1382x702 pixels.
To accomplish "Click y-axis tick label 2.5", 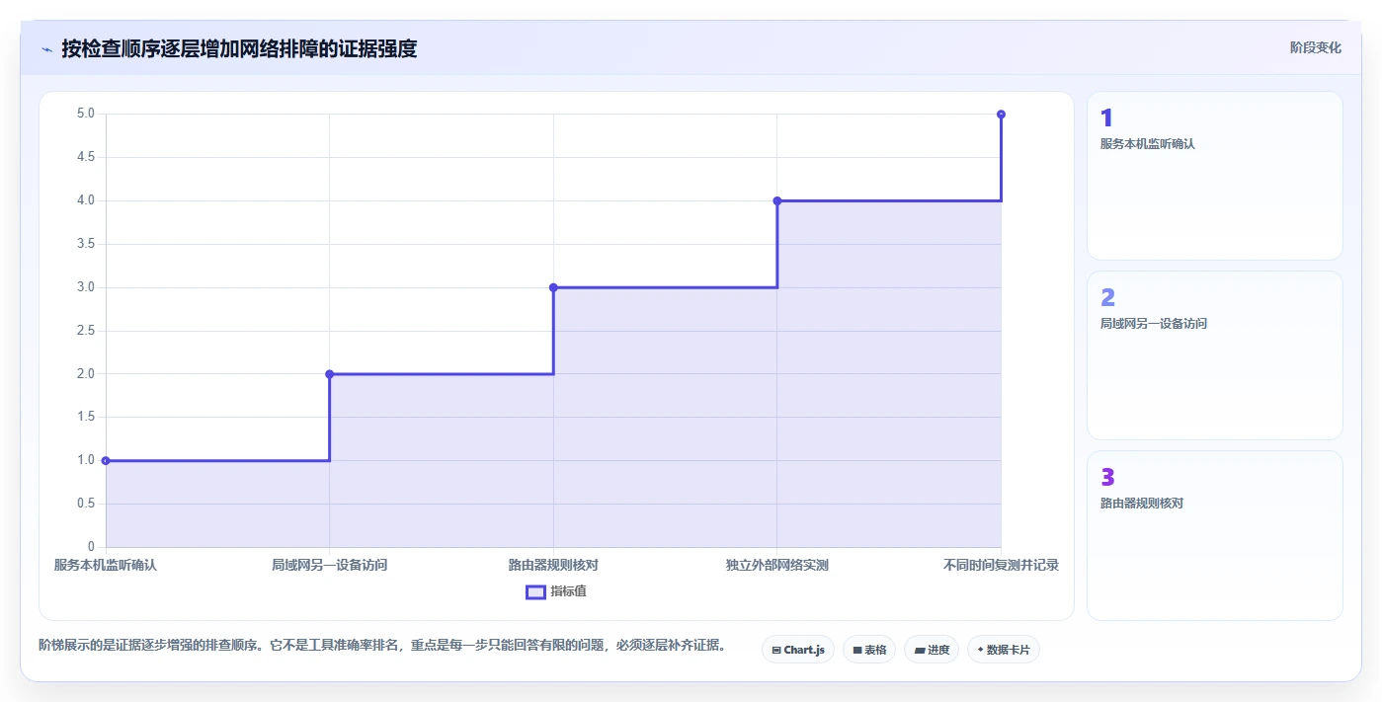I will tap(86, 331).
